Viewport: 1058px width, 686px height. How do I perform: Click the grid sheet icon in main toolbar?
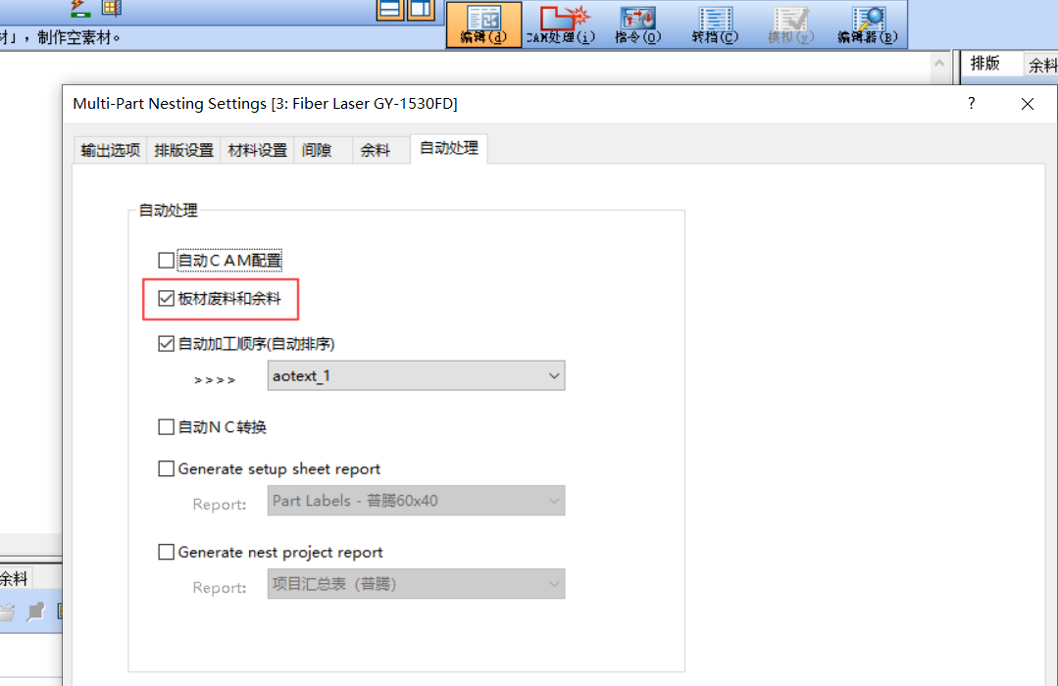point(112,8)
